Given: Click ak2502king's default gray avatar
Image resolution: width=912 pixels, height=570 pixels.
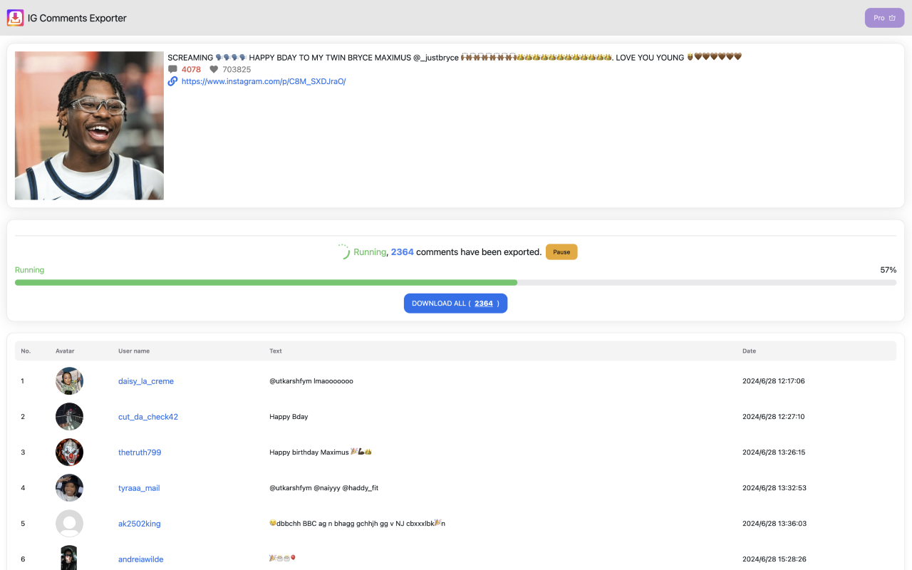Looking at the screenshot, I should (69, 524).
